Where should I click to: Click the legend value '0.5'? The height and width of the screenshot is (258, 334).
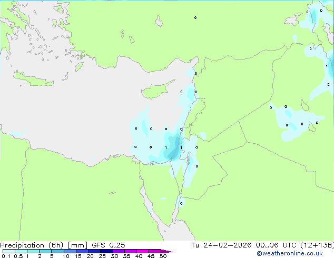pos(18,256)
